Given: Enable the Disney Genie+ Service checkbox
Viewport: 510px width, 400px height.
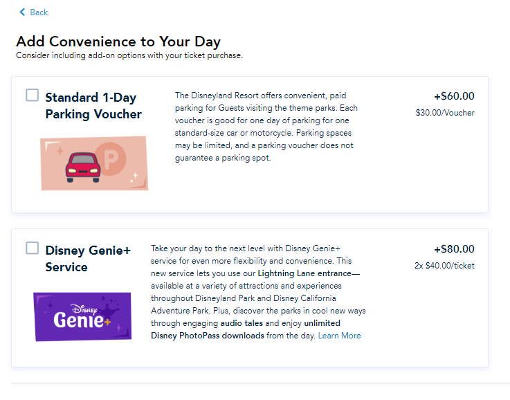Looking at the screenshot, I should point(33,248).
